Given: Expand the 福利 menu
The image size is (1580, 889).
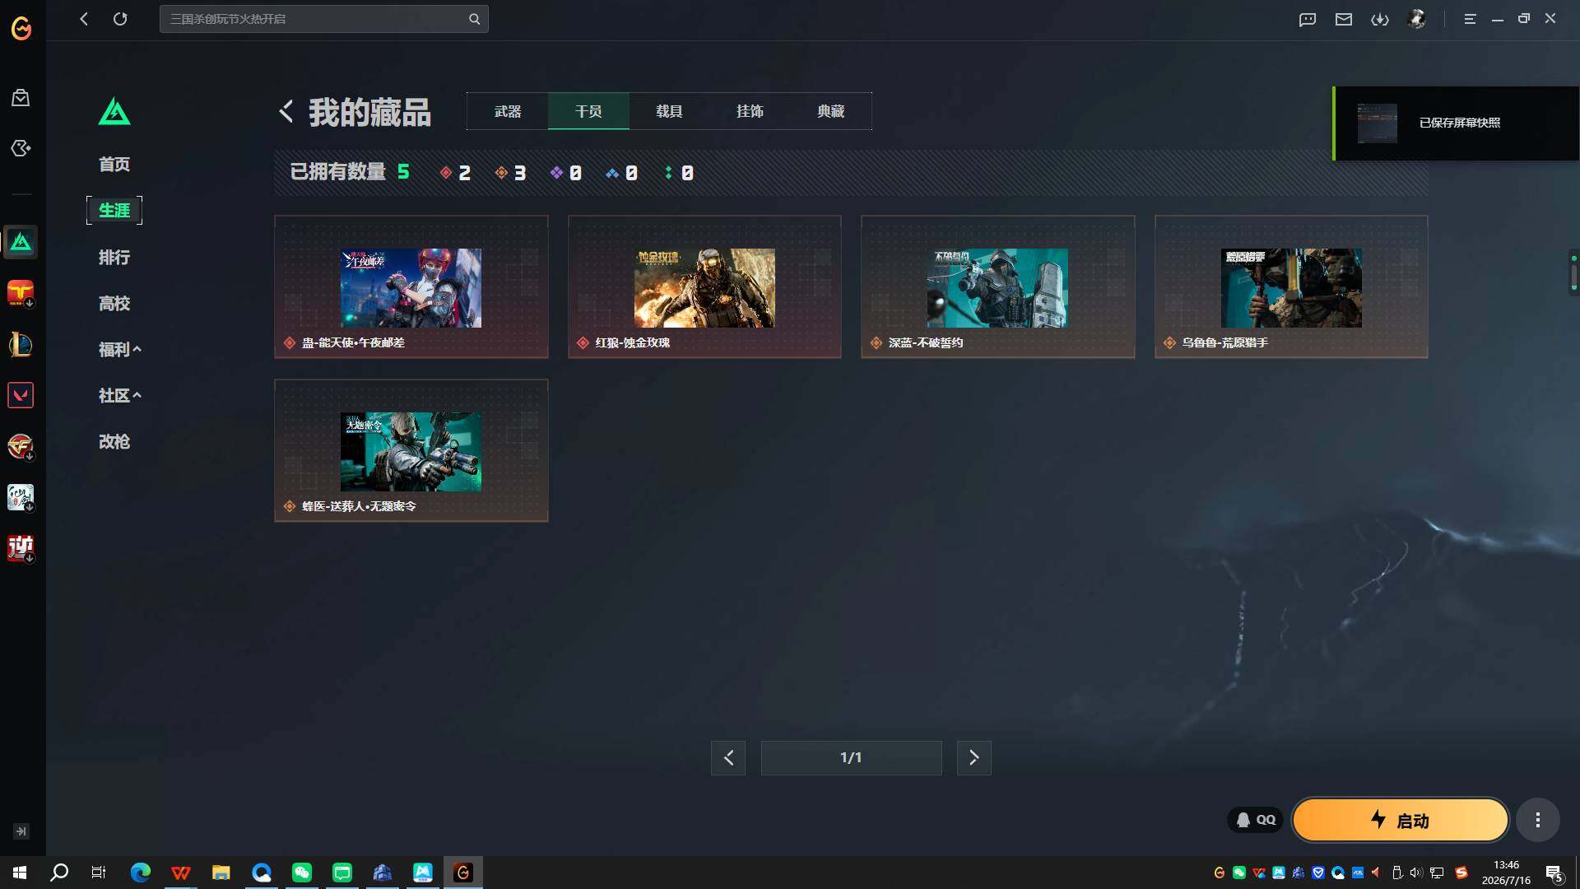Looking at the screenshot, I should [120, 349].
